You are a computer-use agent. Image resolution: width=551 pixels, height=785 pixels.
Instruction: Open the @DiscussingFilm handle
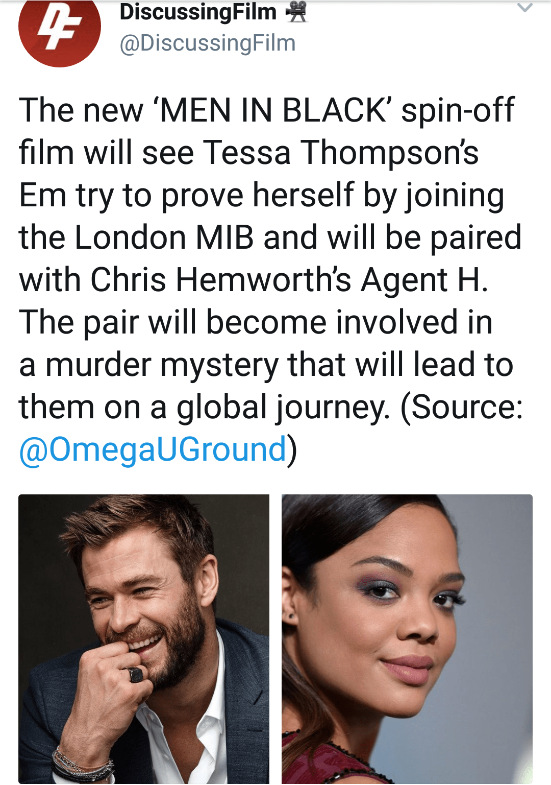[207, 43]
